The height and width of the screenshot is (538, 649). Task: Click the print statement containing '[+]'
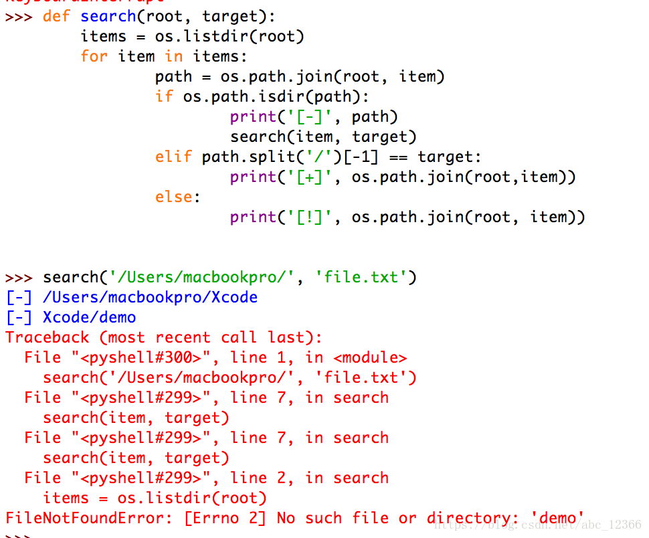402,177
